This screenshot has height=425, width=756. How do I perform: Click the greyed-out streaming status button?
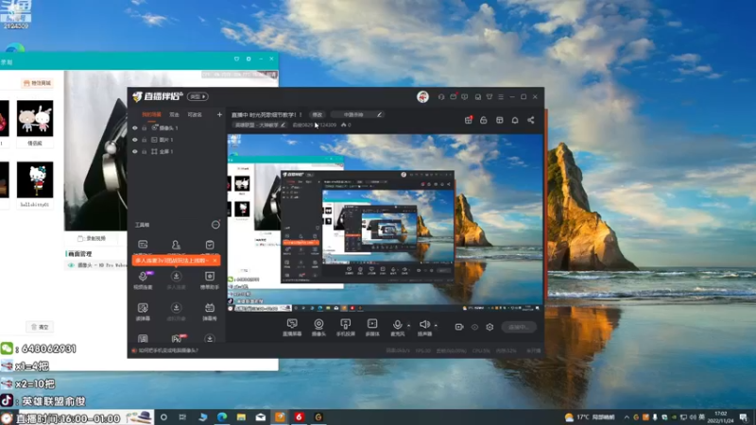click(x=519, y=327)
